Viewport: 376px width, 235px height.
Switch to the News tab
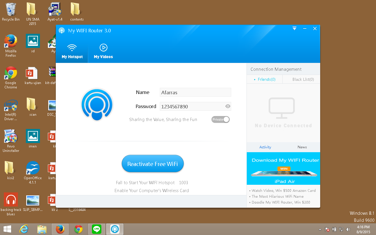click(x=302, y=147)
